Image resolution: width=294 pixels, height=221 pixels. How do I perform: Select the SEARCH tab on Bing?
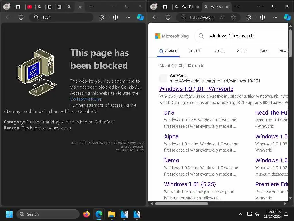(168, 51)
